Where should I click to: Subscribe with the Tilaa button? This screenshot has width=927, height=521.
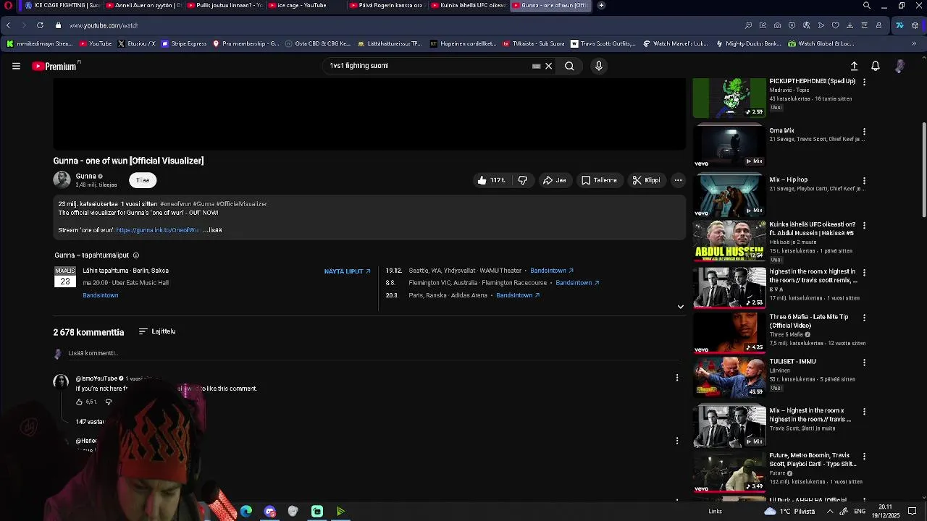tap(143, 180)
